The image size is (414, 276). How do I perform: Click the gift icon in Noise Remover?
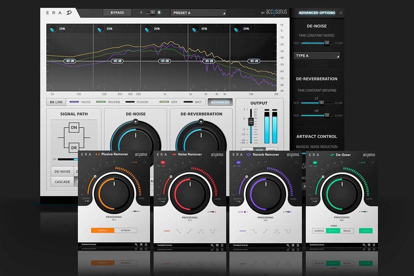click(x=222, y=245)
